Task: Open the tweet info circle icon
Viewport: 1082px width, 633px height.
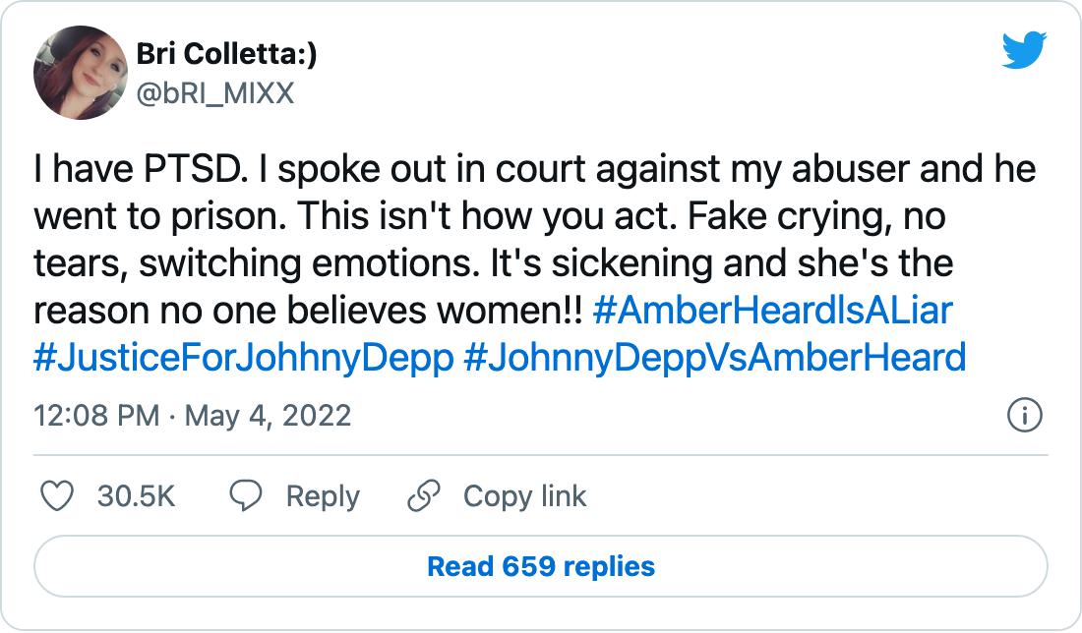Action: point(1025,416)
